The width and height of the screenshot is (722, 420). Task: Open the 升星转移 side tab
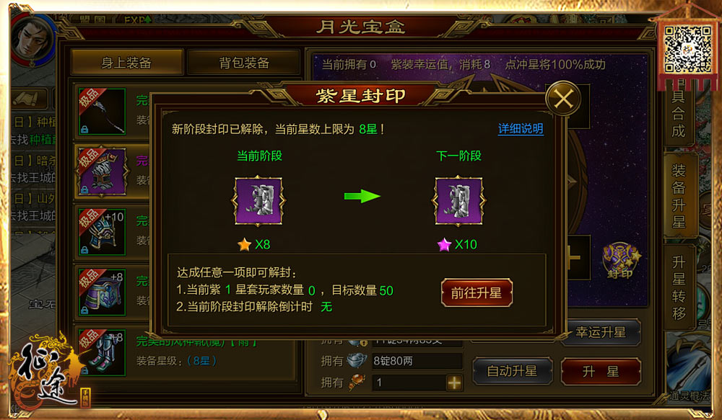679,287
